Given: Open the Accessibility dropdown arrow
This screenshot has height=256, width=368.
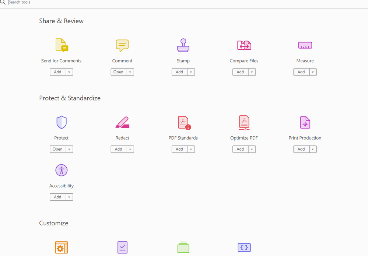Looking at the screenshot, I should tap(69, 197).
